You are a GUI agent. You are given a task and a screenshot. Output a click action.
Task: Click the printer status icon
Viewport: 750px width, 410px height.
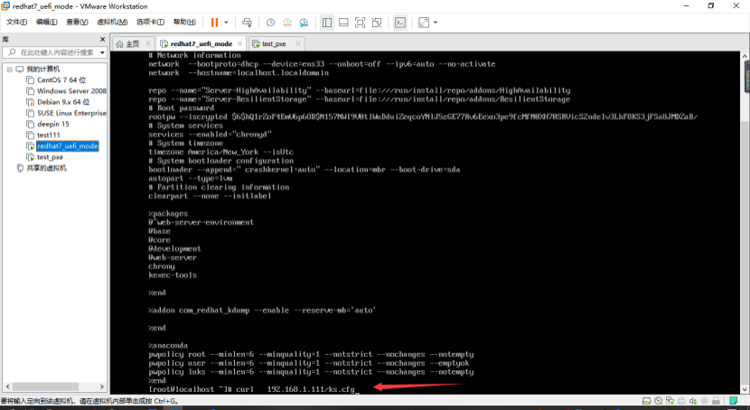tap(681, 401)
